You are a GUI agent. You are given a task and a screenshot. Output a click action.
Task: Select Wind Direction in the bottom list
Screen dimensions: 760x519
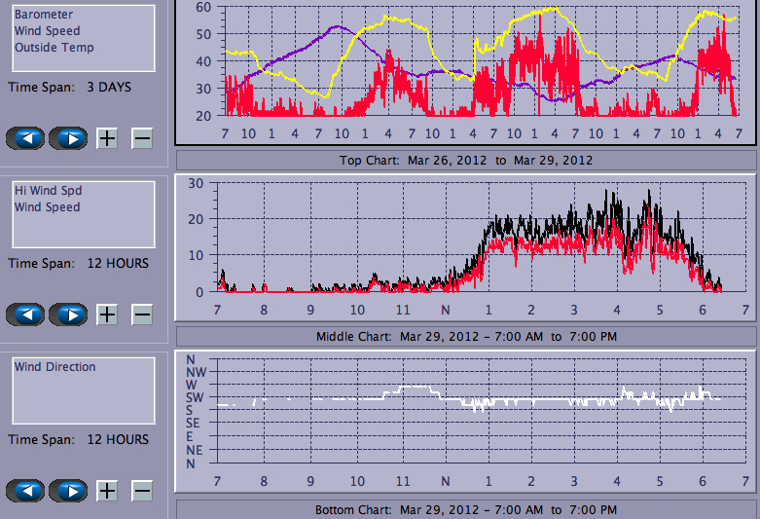[x=54, y=367]
